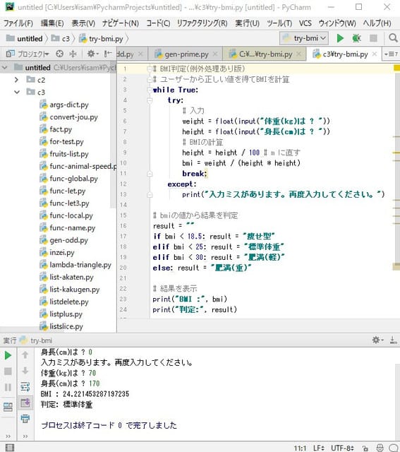Screen dimensions: 400x452
Task: Click try-bmi.py in the breadcrumb
Action: coord(102,38)
